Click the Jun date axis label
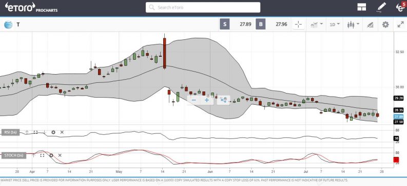This screenshot has height=186, width=407. tap(210, 172)
